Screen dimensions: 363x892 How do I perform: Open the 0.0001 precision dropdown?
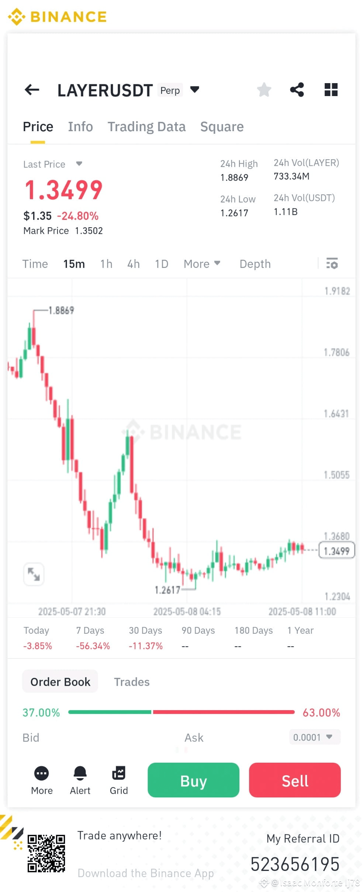click(315, 737)
